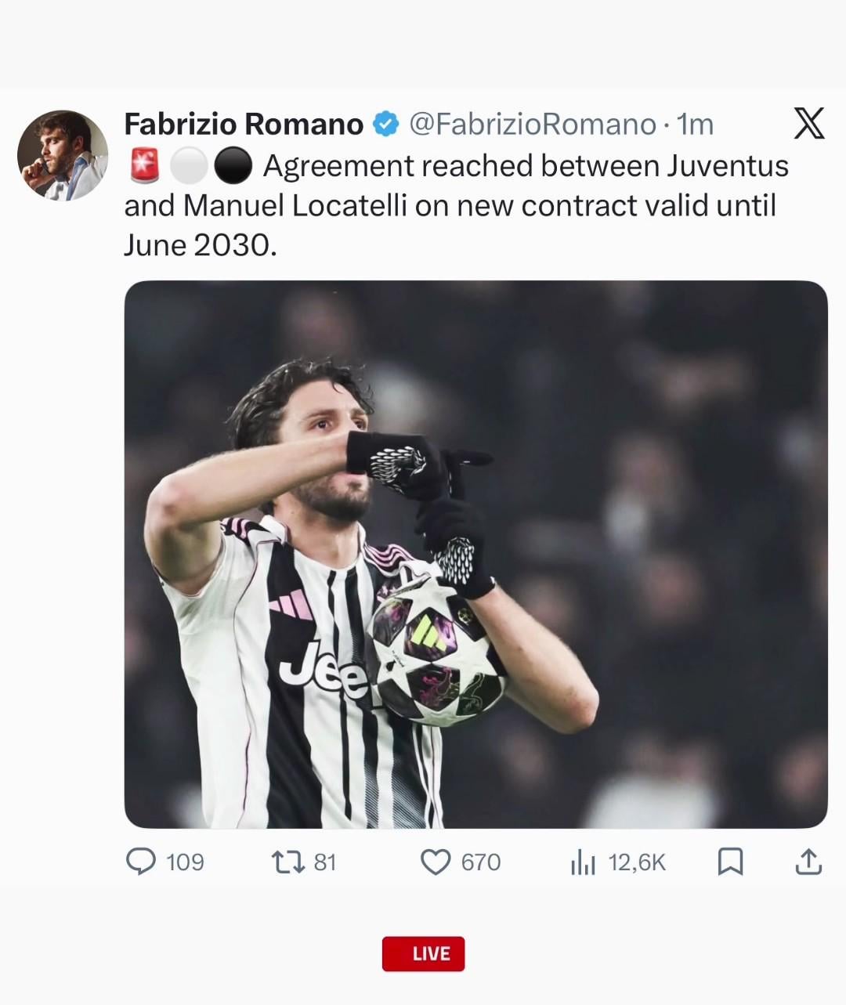Click the X logo in the tweet corner
846x1005 pixels.
(808, 124)
